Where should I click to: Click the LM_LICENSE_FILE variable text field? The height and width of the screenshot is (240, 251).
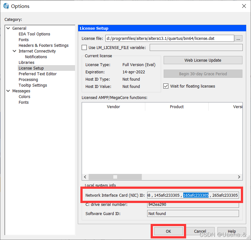196,47
